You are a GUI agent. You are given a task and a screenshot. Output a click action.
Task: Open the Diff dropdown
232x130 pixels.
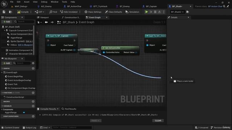[x=40, y=12]
